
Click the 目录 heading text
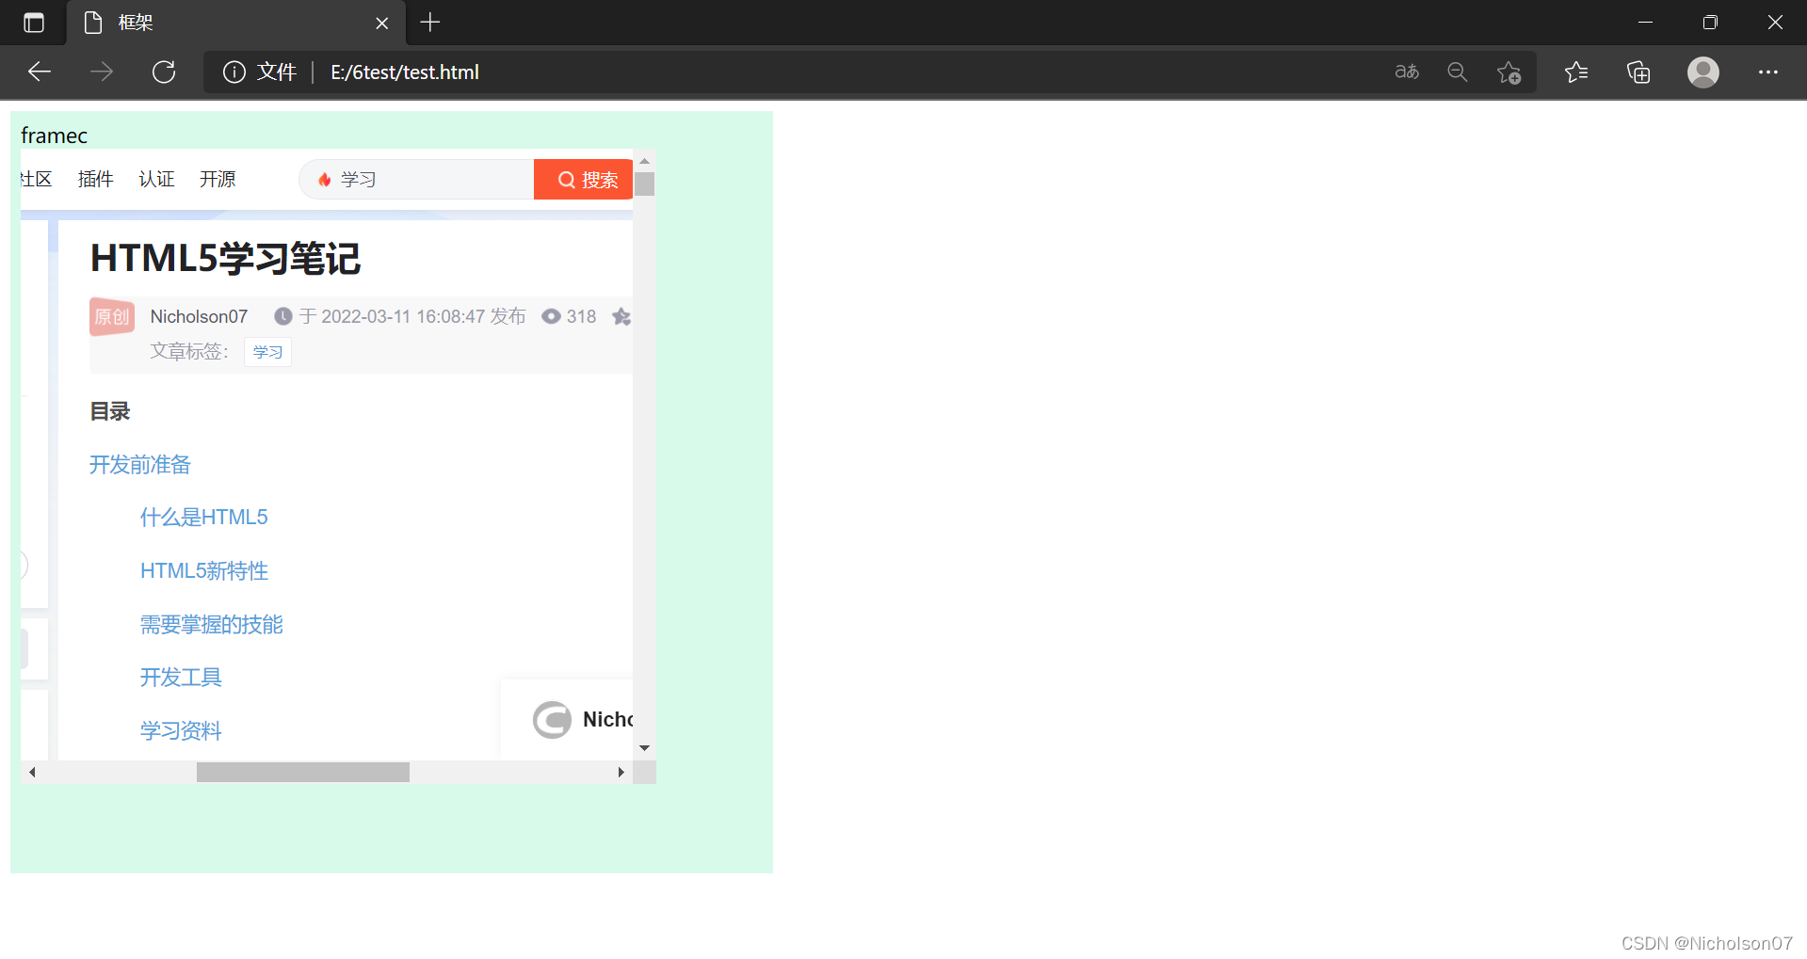(110, 411)
